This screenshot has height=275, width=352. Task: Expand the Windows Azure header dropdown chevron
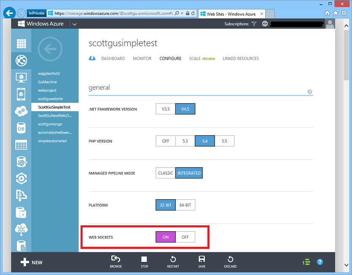75,24
